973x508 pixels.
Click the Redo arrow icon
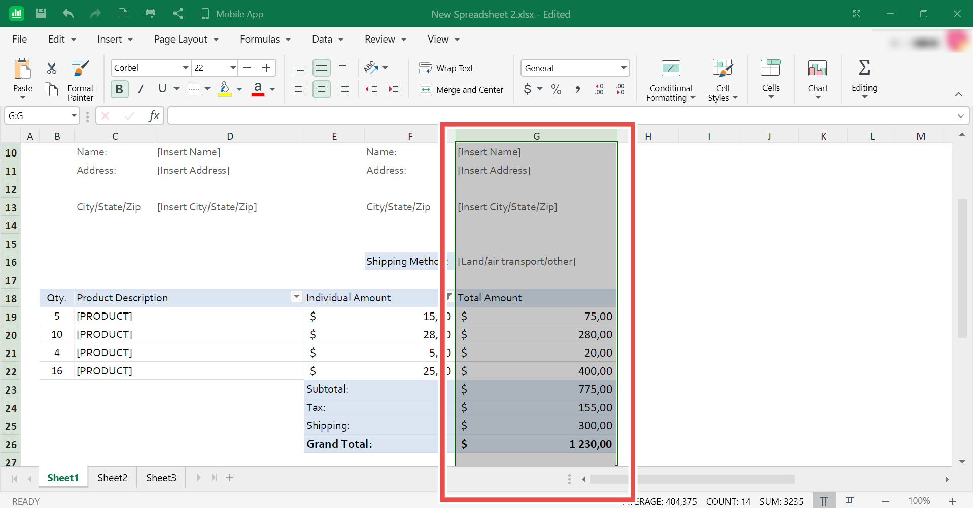(x=95, y=14)
